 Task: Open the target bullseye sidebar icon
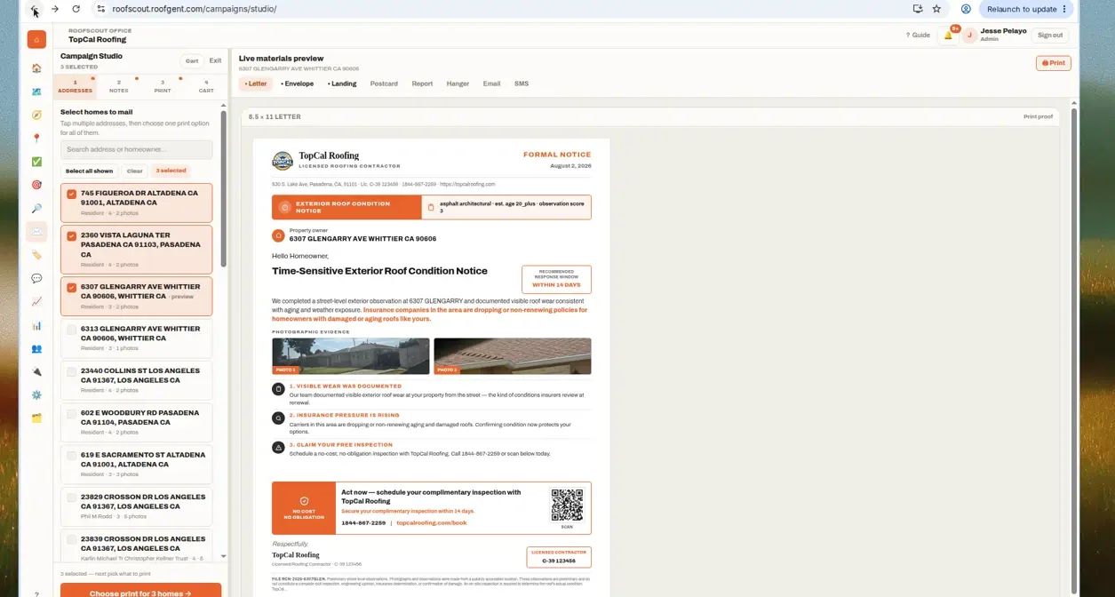tap(36, 185)
